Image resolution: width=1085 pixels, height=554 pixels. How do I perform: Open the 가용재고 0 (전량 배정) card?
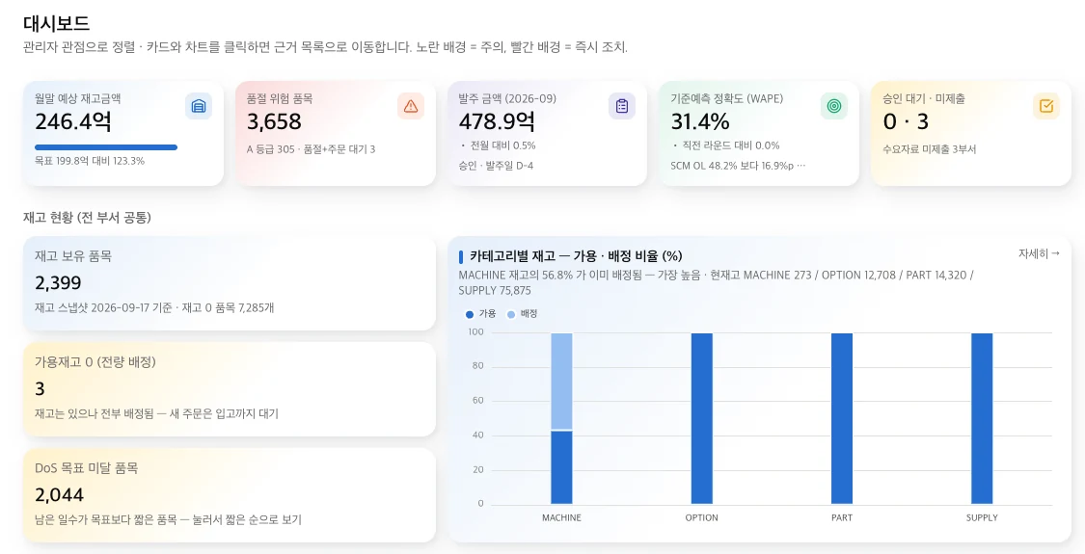230,389
